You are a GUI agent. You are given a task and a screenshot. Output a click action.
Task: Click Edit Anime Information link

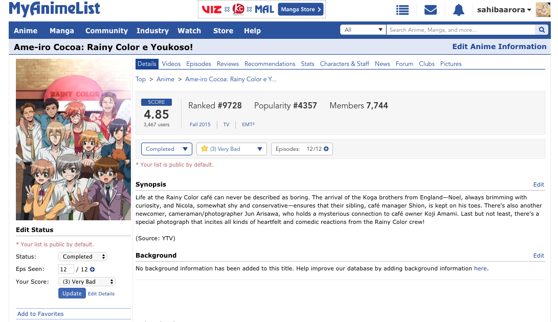(x=499, y=47)
